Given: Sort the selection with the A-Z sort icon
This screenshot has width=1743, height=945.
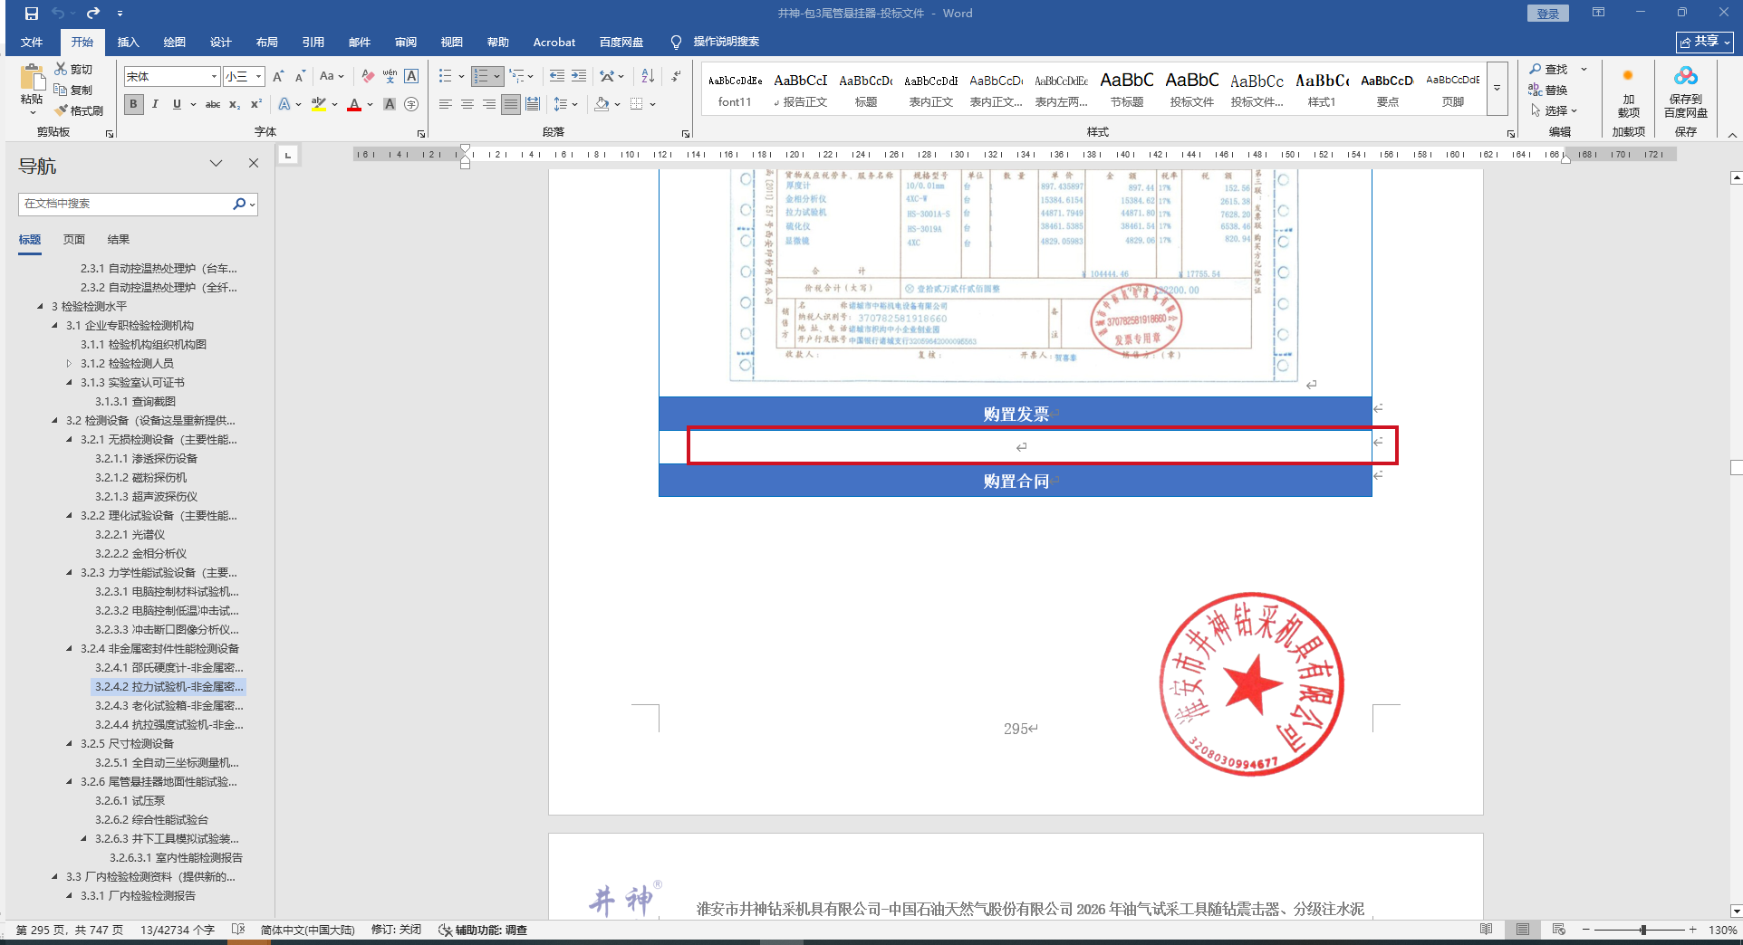Looking at the screenshot, I should tap(648, 76).
